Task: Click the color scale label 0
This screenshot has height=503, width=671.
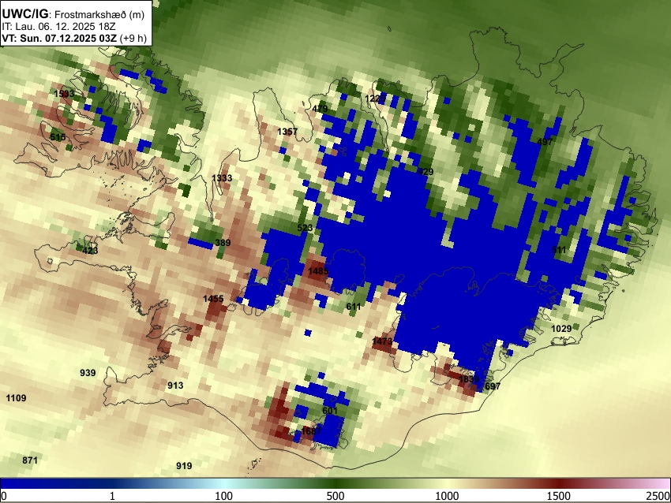Action: point(4,496)
